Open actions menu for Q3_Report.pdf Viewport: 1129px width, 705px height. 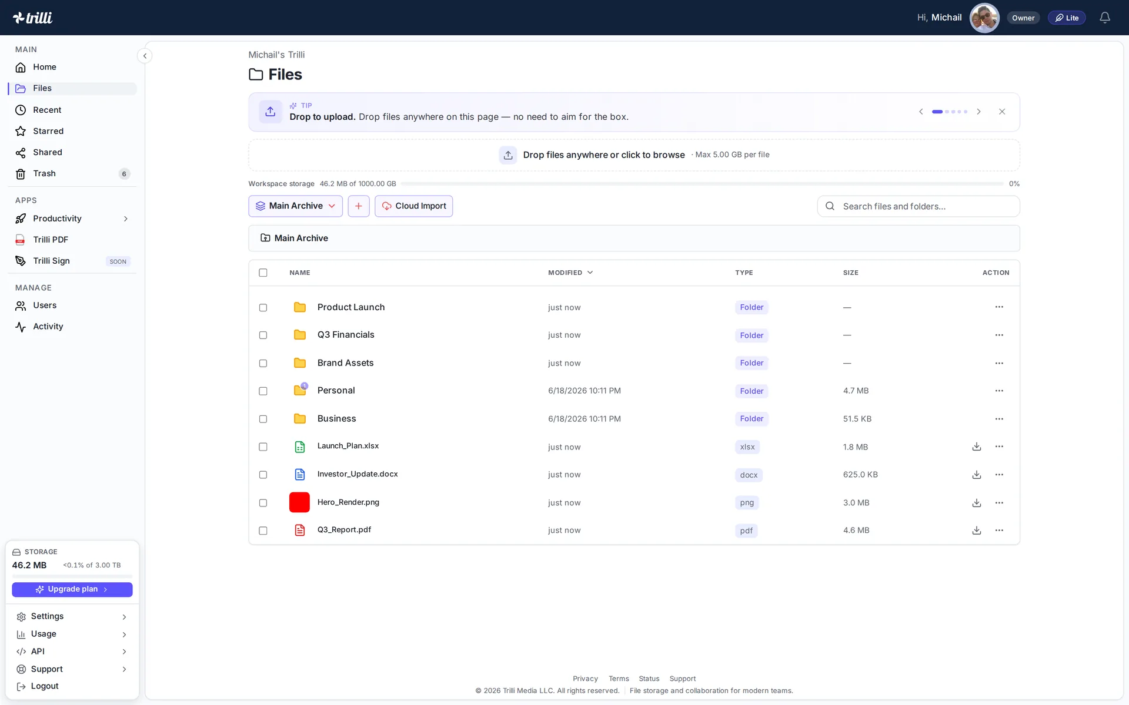point(999,531)
